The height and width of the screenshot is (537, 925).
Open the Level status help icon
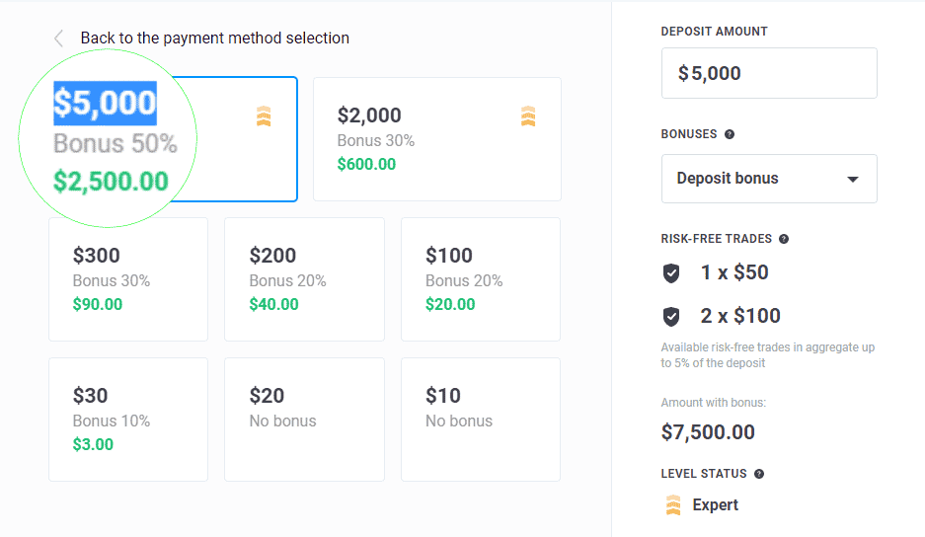pyautogui.click(x=759, y=474)
